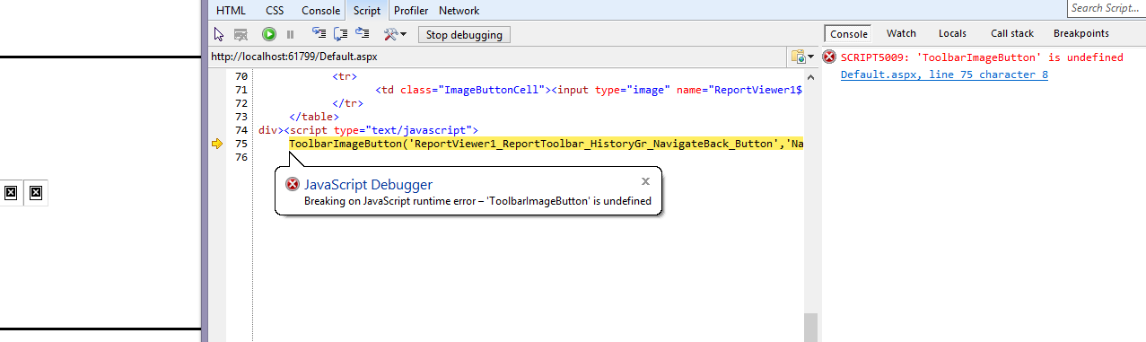Click the red error icon in console
This screenshot has width=1146, height=342.
[x=830, y=57]
